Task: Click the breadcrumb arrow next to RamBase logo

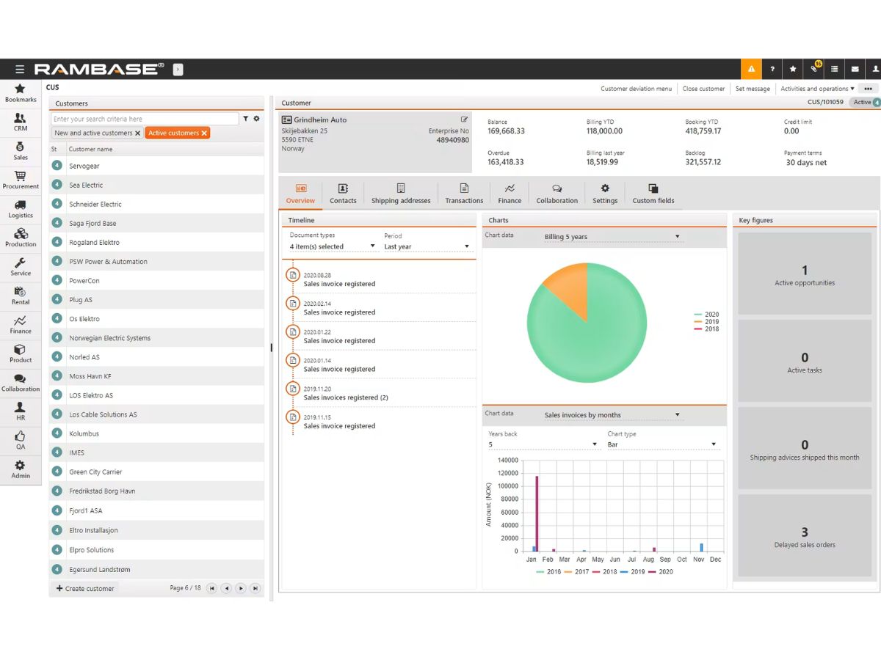Action: tap(178, 69)
